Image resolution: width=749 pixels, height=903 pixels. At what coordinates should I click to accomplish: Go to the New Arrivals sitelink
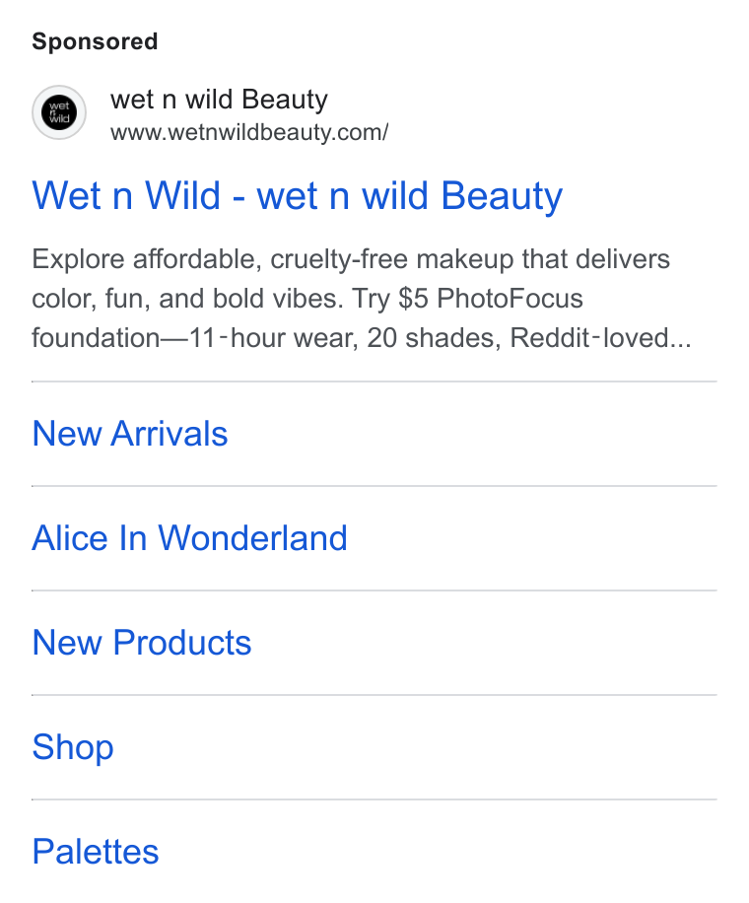130,433
